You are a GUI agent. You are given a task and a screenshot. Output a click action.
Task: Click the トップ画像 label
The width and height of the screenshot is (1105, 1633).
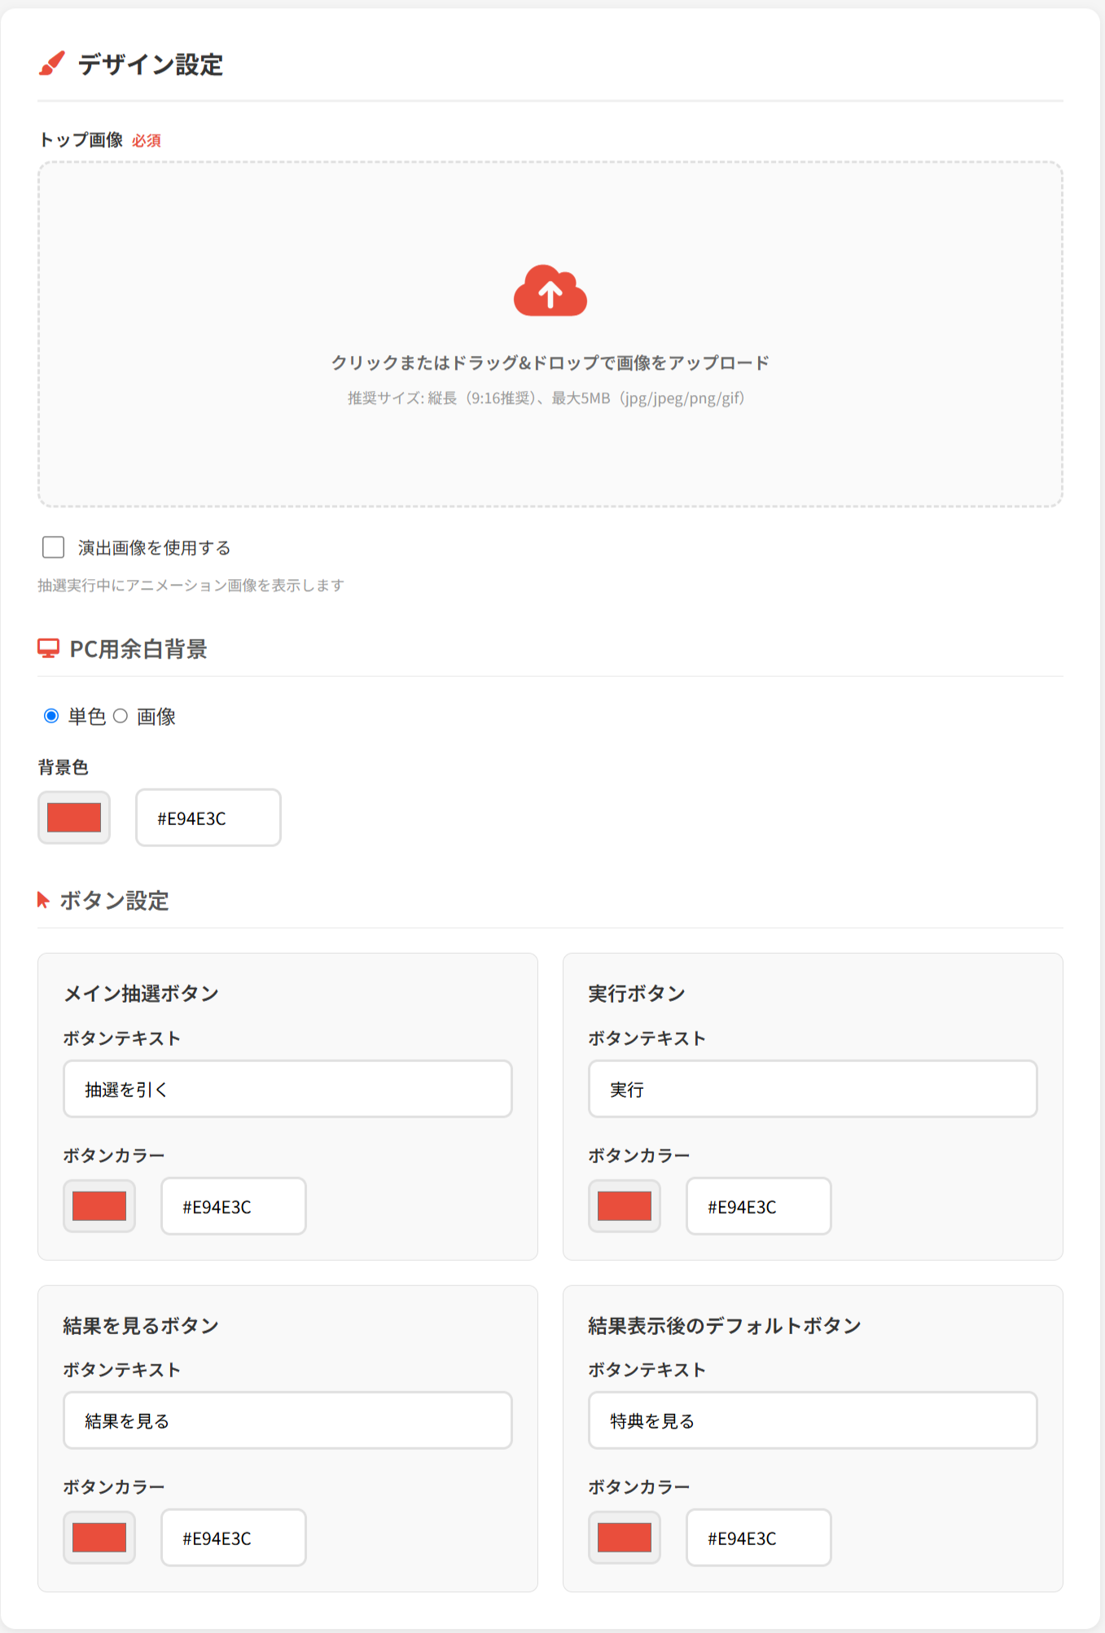click(81, 140)
